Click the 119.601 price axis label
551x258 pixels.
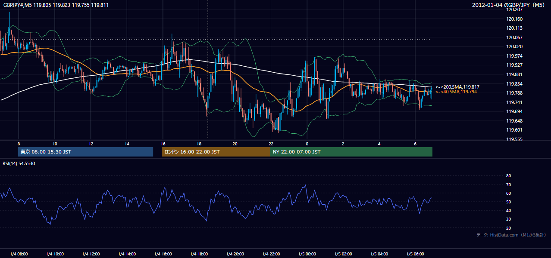[x=514, y=130]
